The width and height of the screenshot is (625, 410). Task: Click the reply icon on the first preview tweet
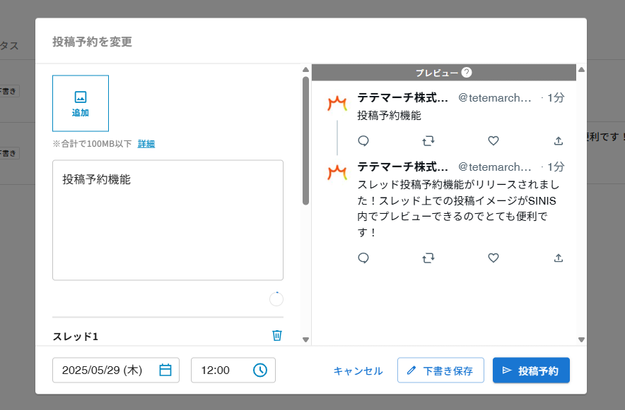tap(363, 140)
